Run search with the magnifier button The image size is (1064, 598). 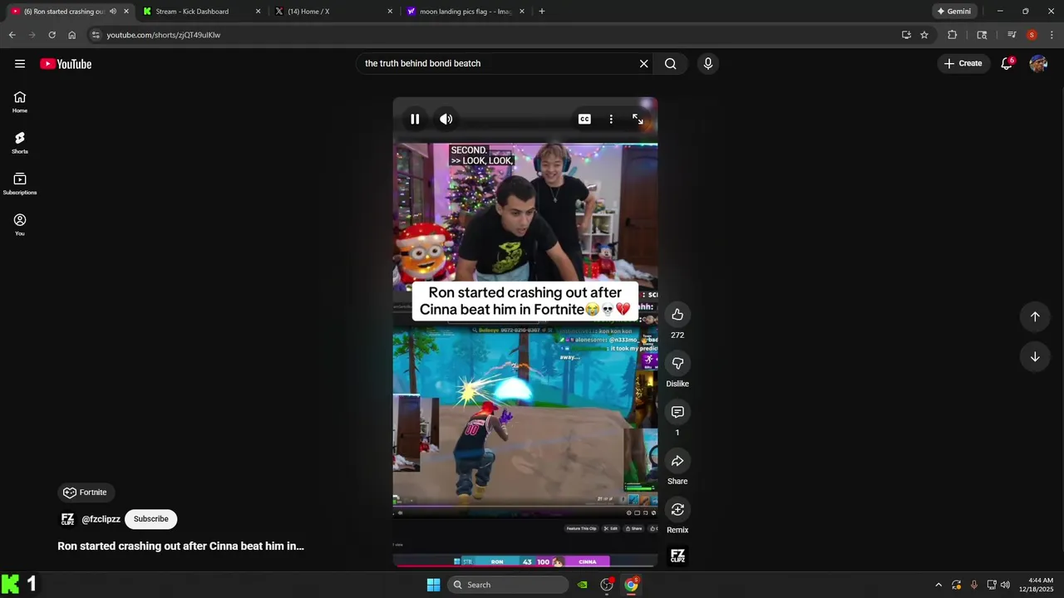point(671,64)
